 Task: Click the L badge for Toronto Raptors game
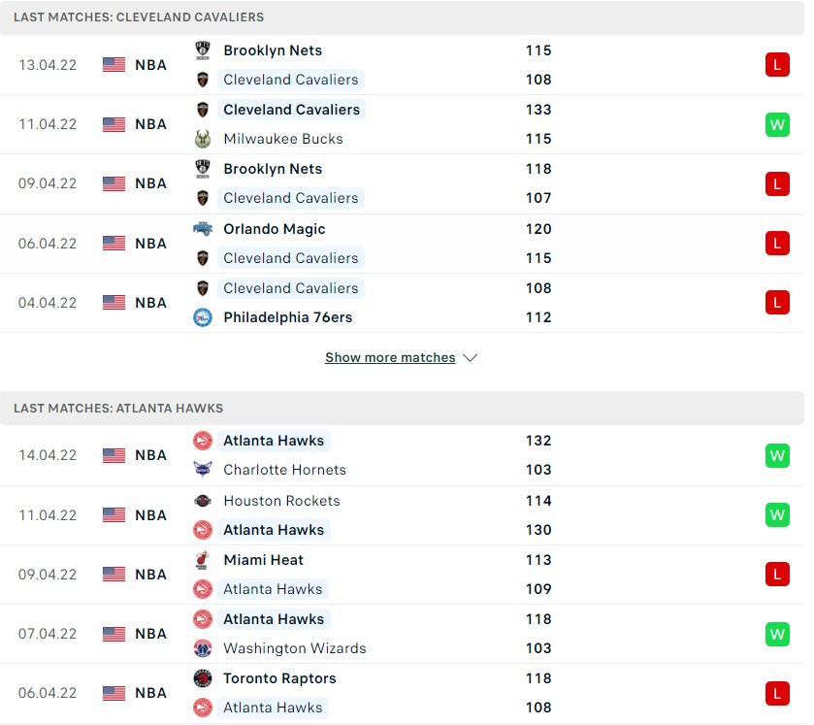click(x=777, y=693)
